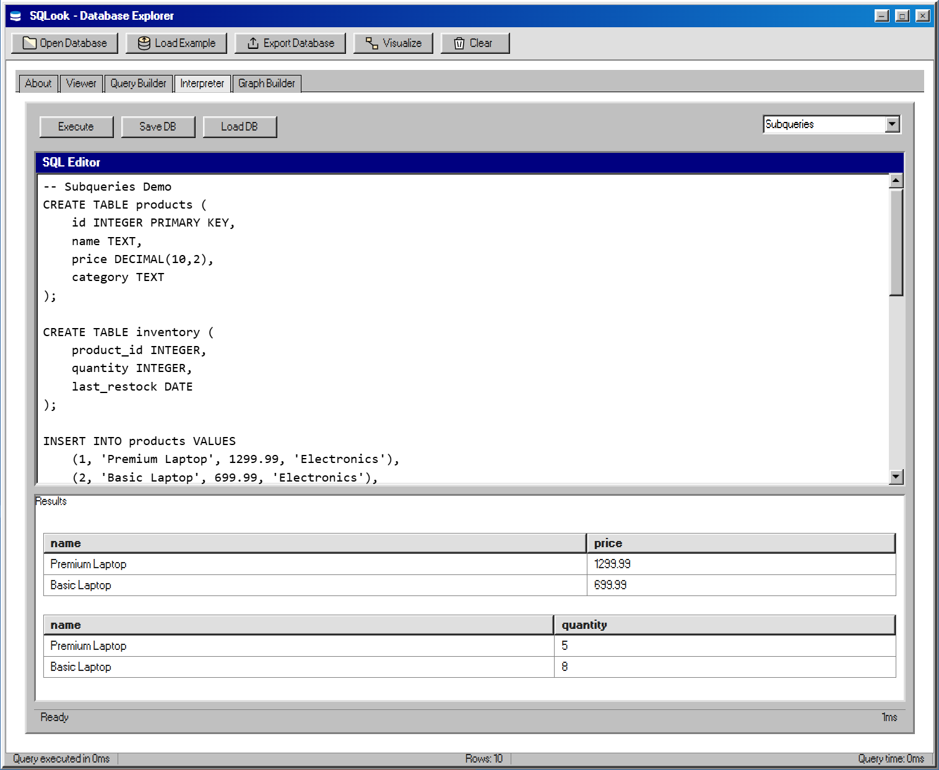Click the upload icon on Export Database
Screen dimensions: 939x770
pos(253,43)
